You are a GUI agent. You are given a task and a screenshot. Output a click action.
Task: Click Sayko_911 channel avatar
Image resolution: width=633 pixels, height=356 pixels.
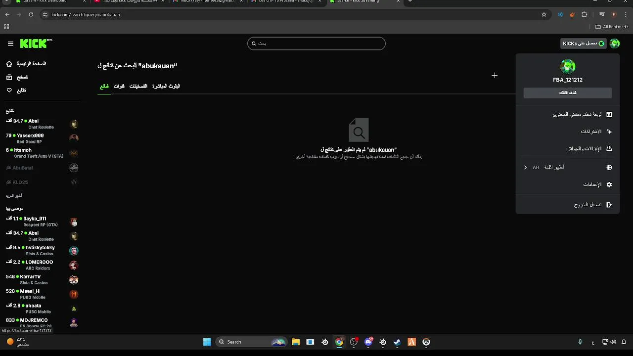click(x=74, y=222)
